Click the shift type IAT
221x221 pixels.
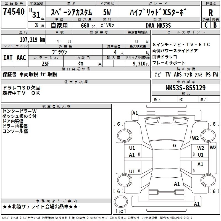(8, 58)
